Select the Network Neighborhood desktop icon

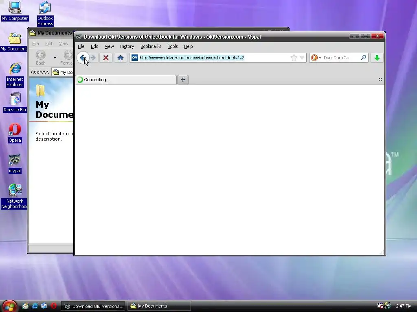(x=14, y=197)
